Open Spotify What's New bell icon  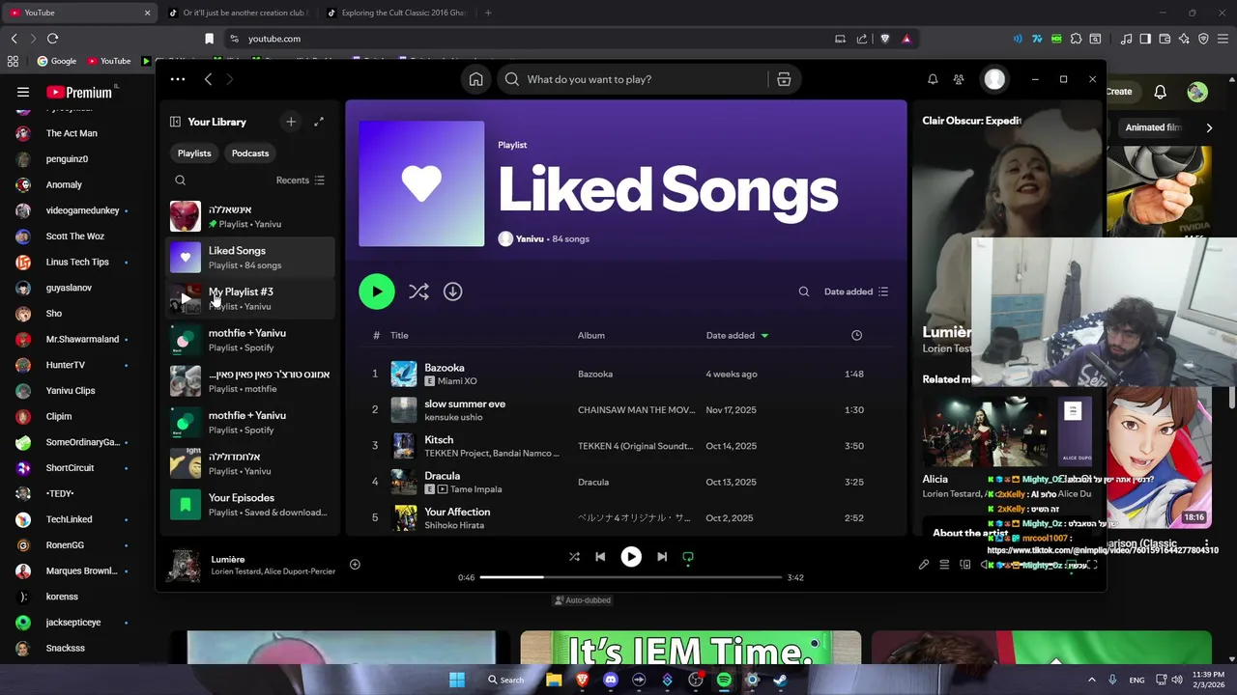tap(933, 79)
